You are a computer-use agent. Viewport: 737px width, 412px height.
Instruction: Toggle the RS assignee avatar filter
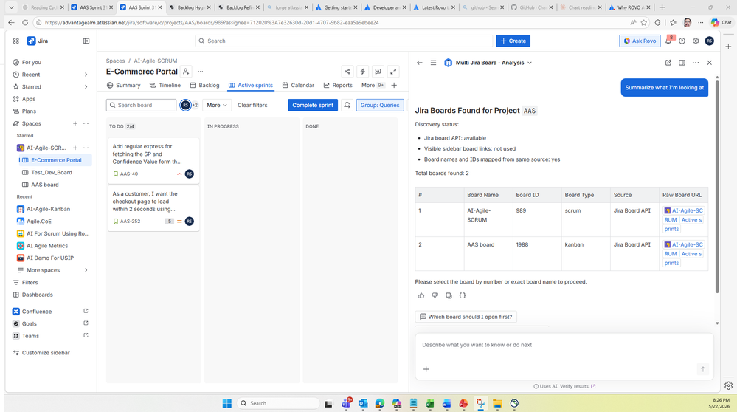(186, 106)
